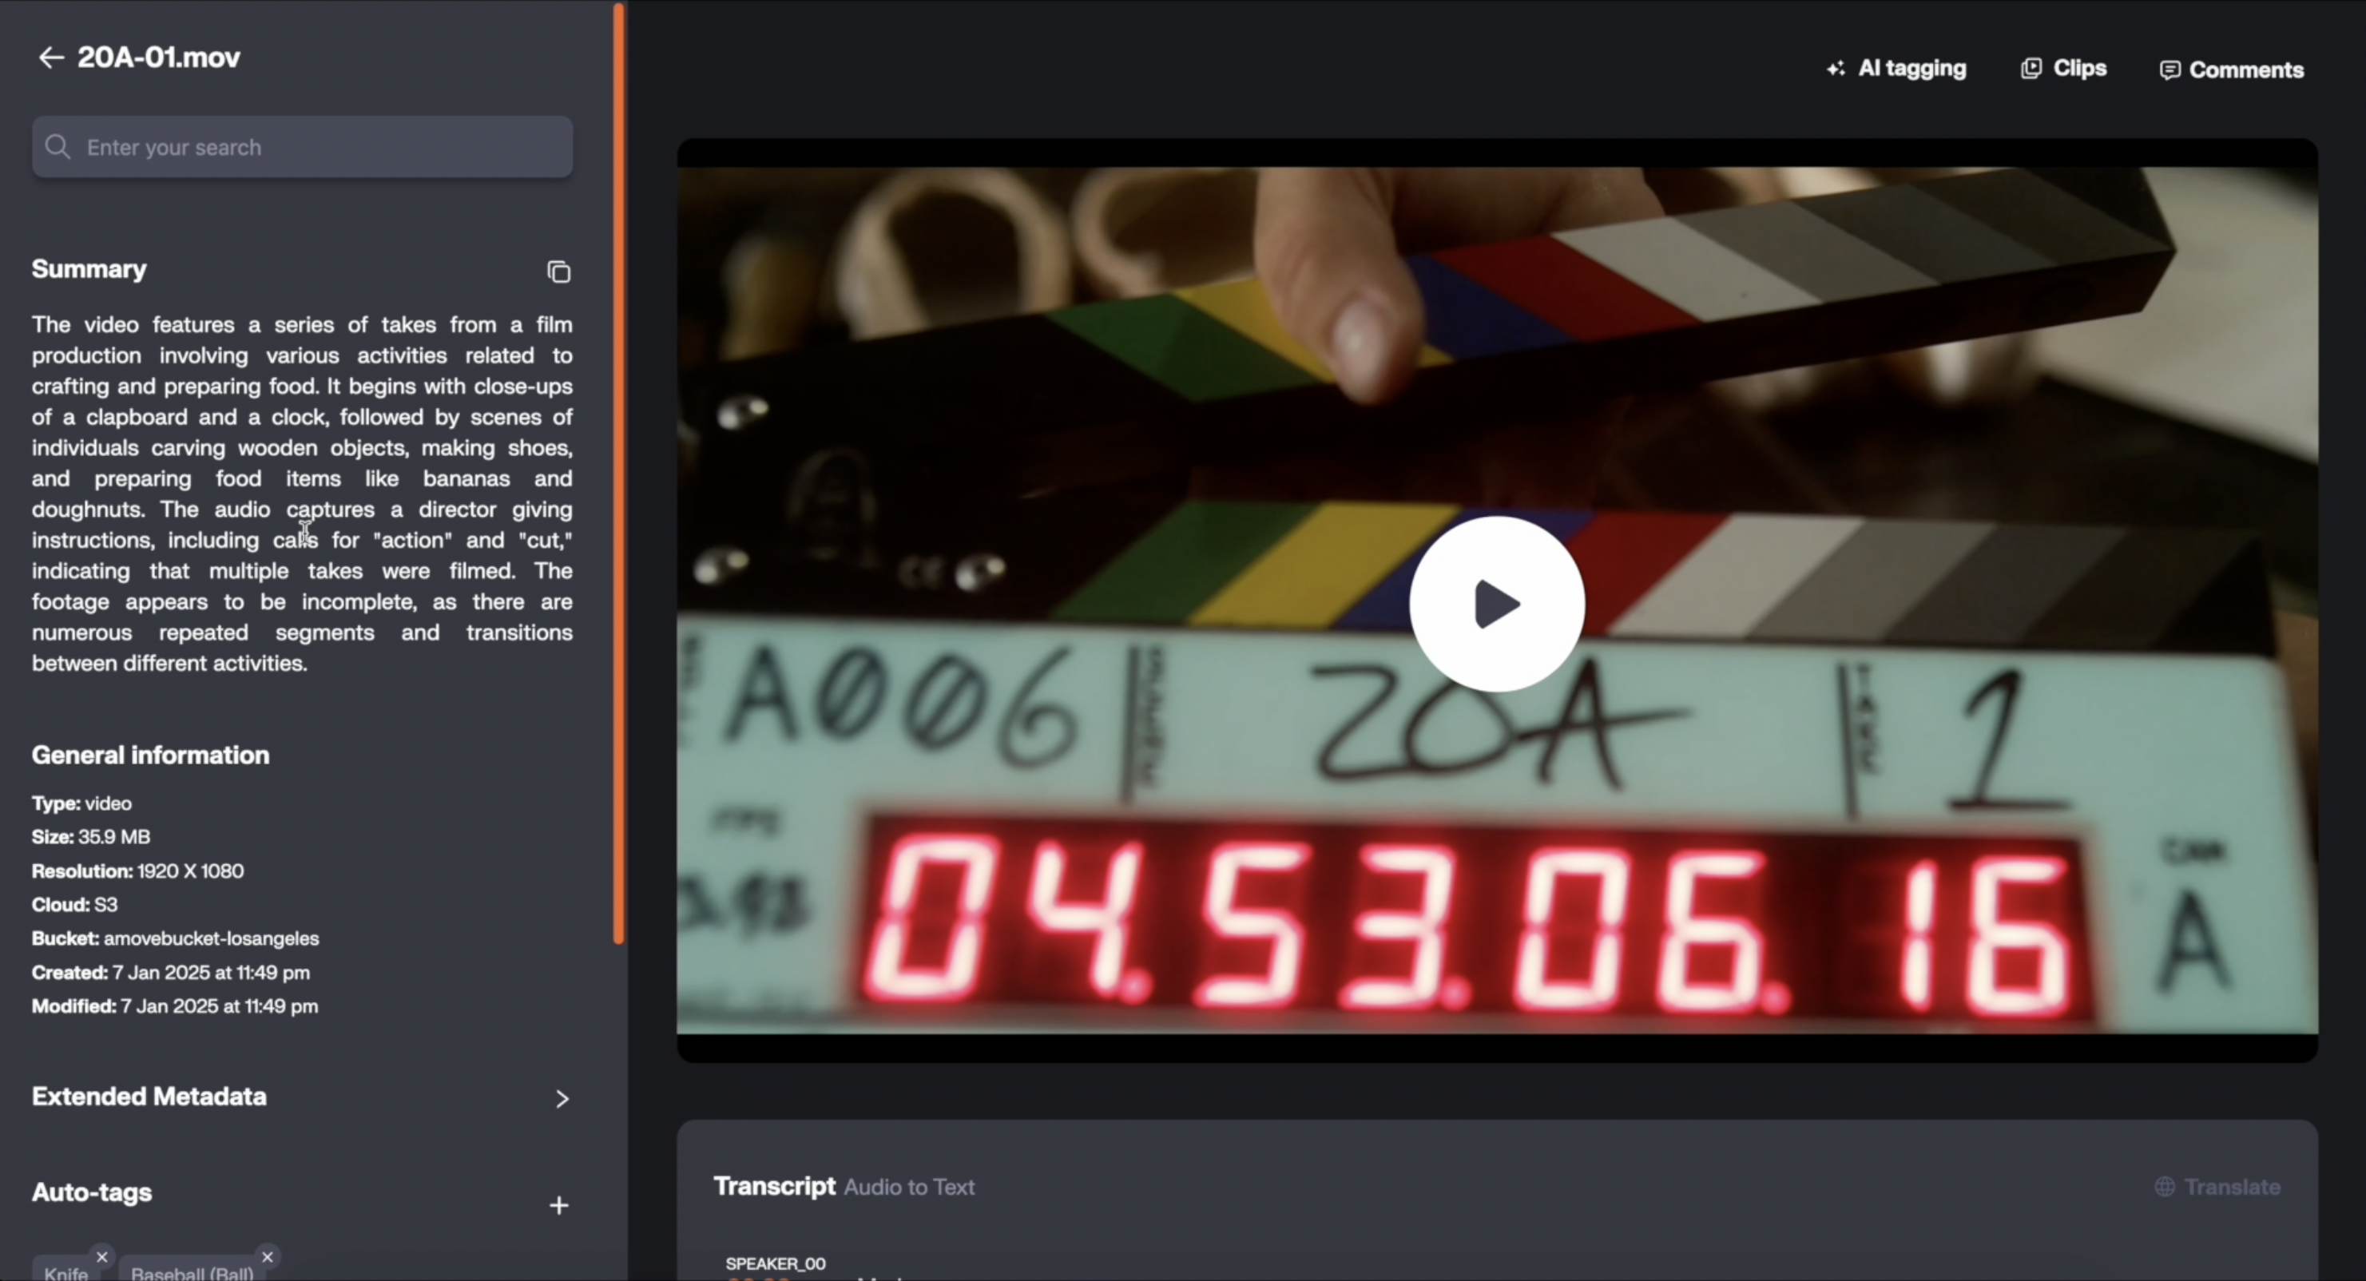The height and width of the screenshot is (1281, 2366).
Task: Expand the Extended Metadata section
Action: pos(562,1099)
